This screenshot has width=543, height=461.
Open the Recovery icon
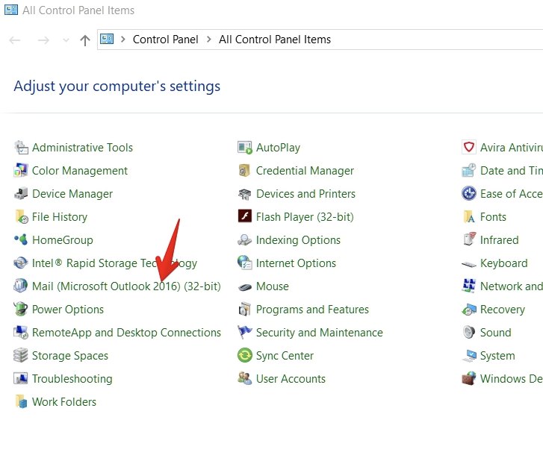pos(469,309)
